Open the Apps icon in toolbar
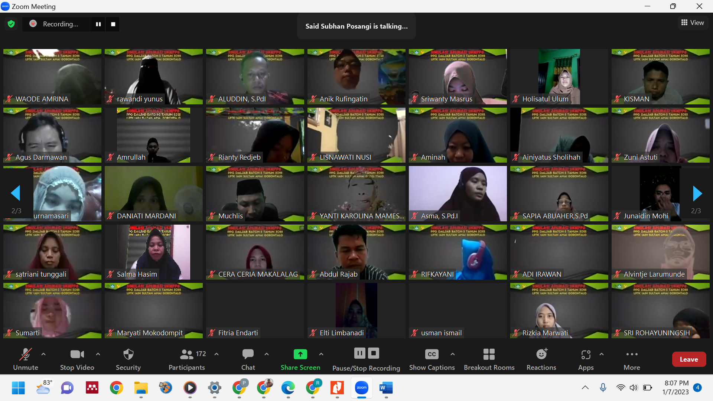The image size is (713, 401). [x=586, y=355]
